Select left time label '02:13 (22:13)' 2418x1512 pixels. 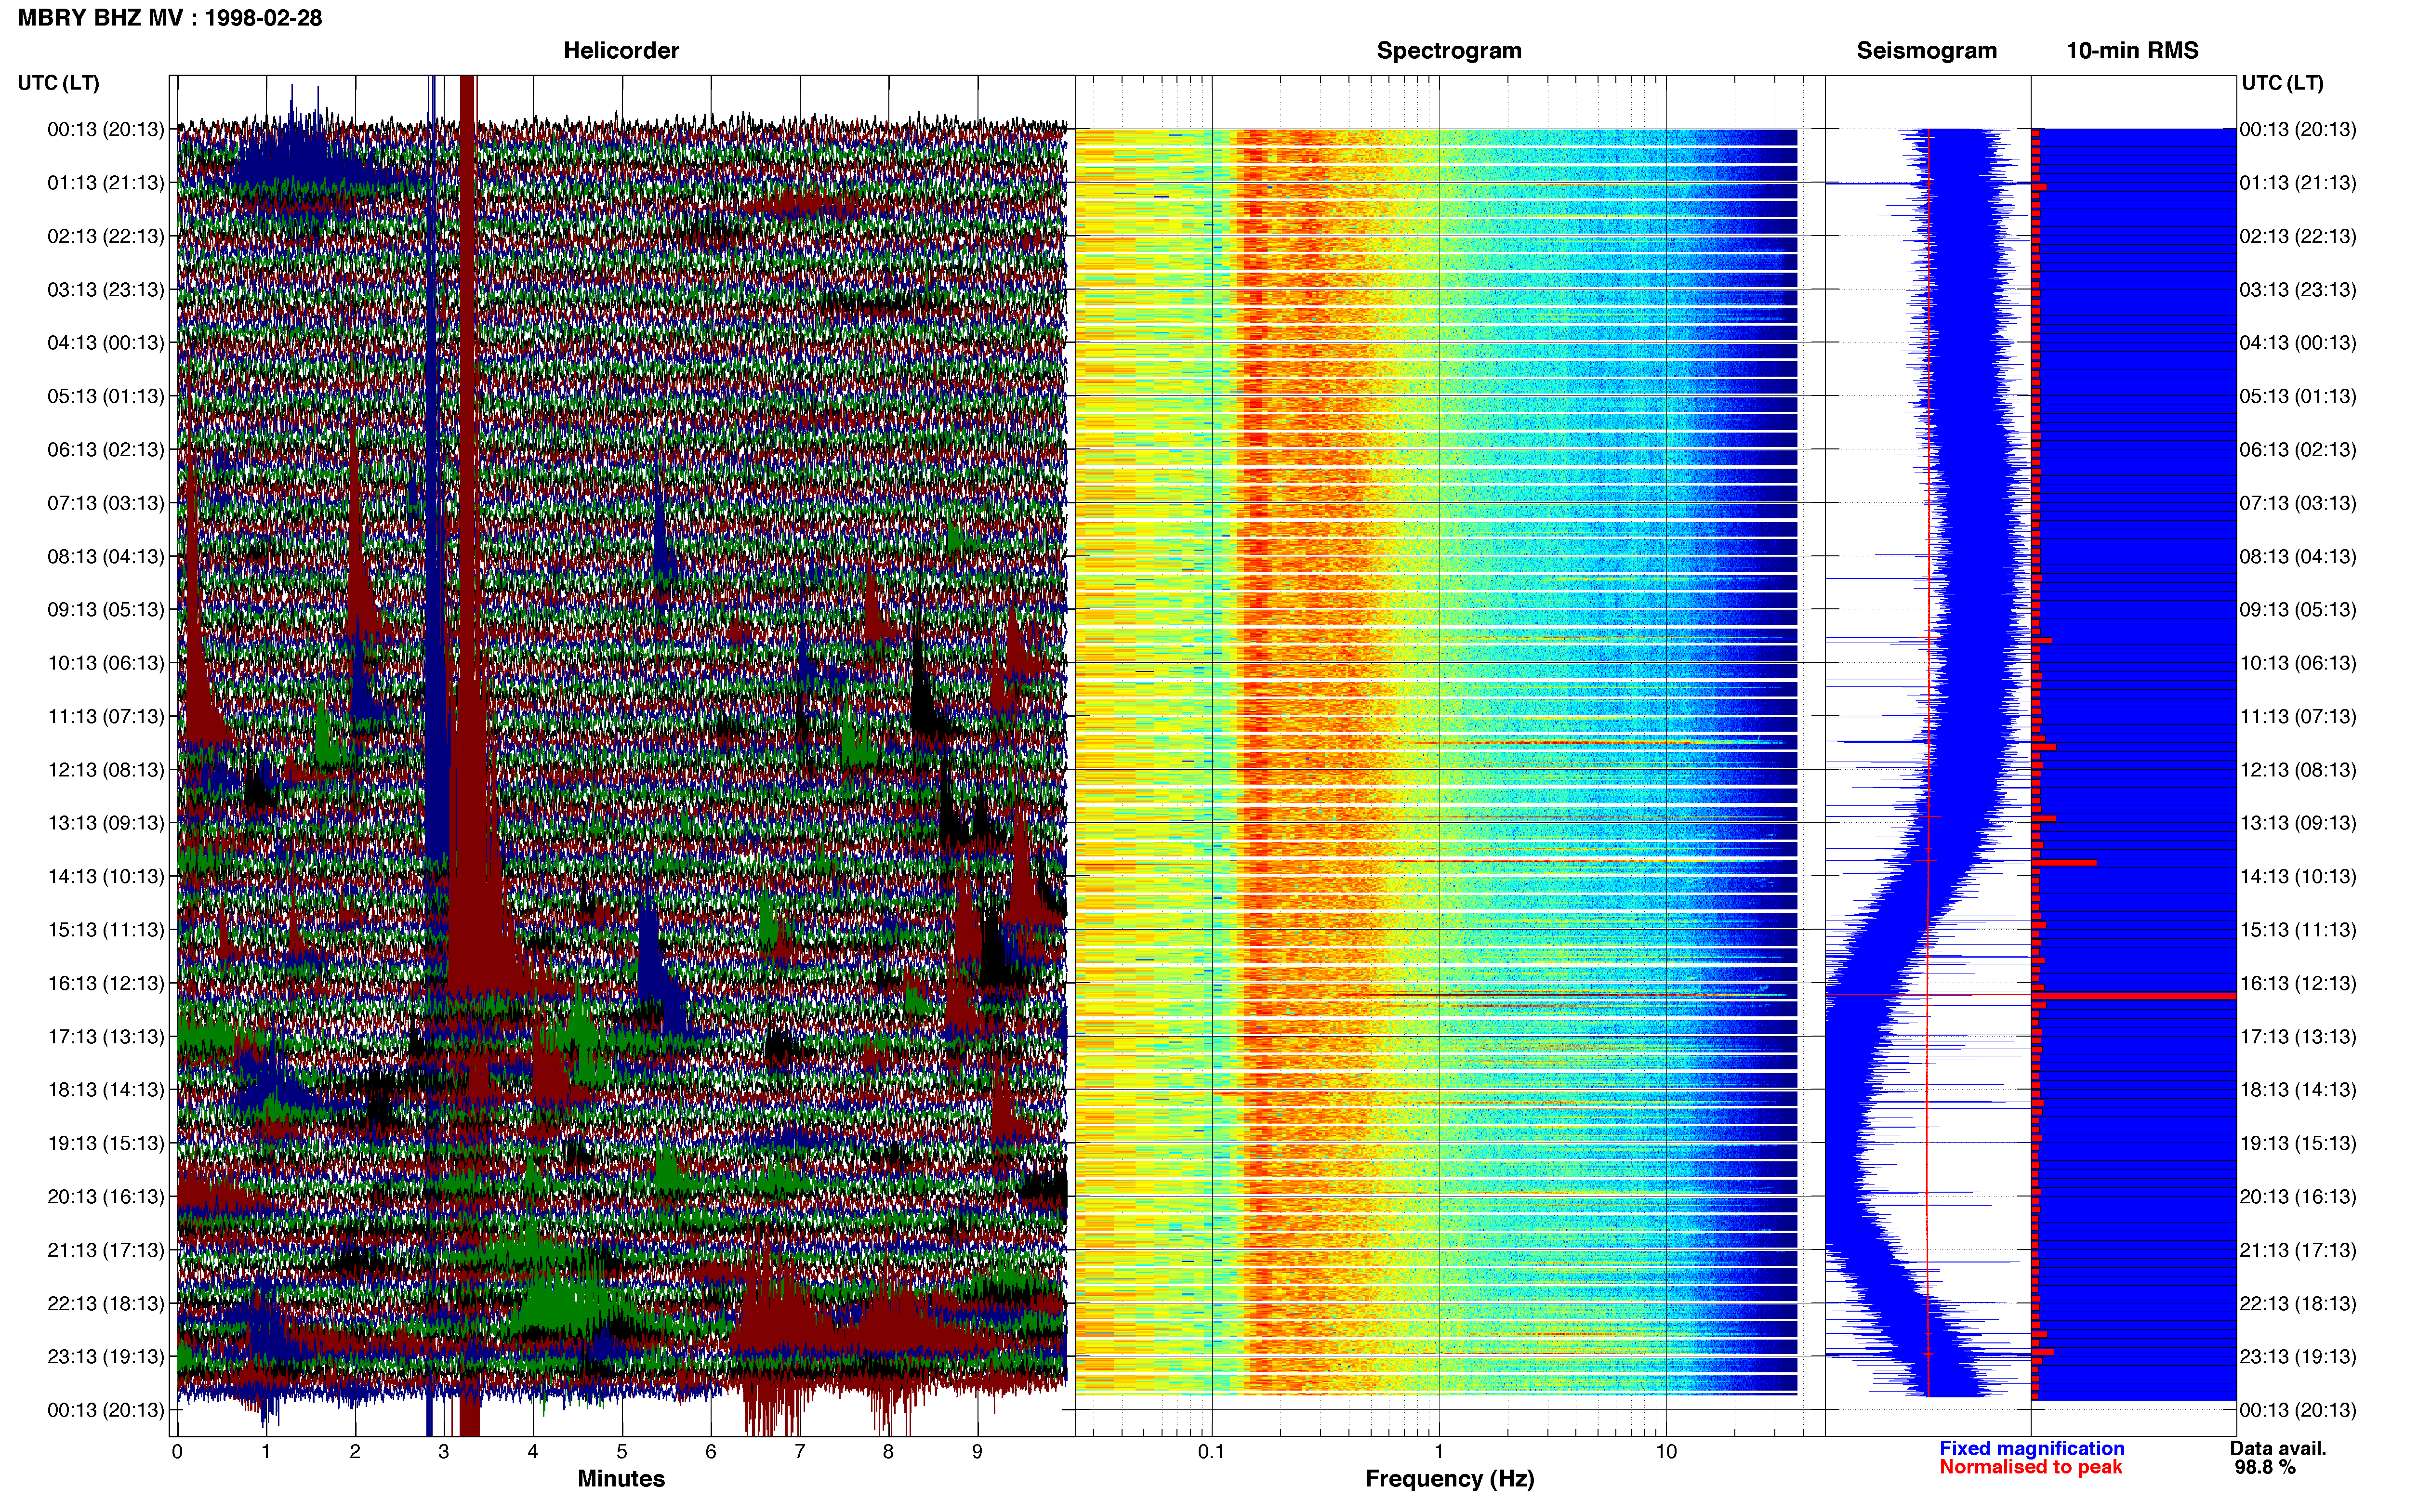tap(106, 236)
